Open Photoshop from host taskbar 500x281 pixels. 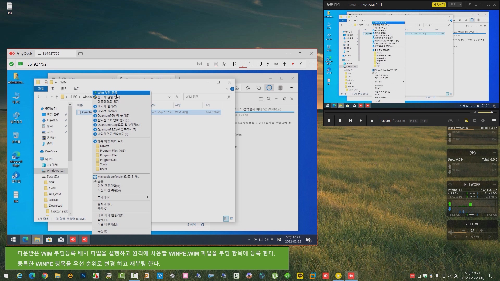83,276
